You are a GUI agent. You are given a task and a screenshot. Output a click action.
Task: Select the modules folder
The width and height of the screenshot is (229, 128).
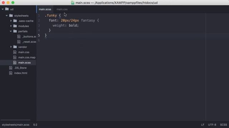pyautogui.click(x=24, y=26)
